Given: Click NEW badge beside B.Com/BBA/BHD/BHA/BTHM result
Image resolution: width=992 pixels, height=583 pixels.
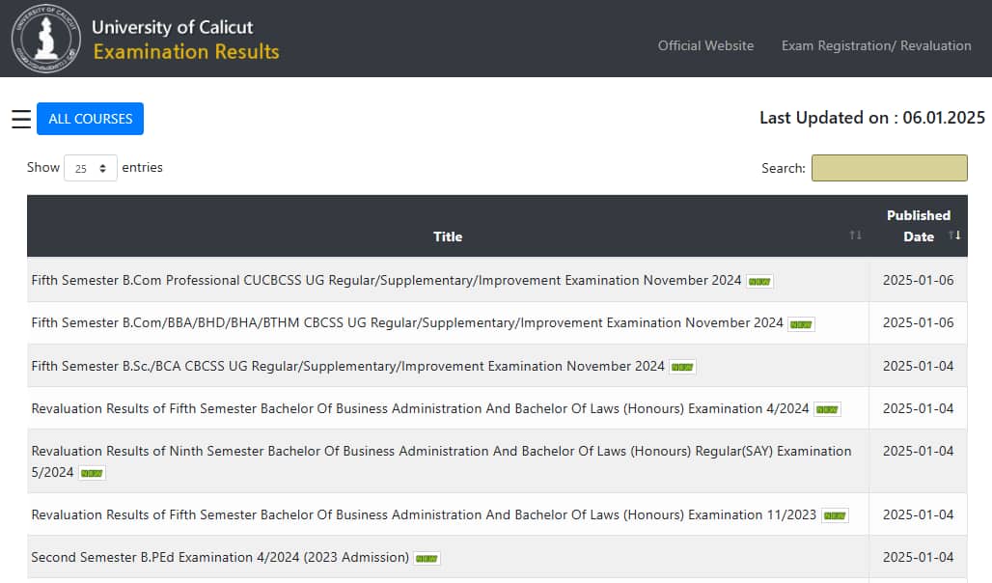Looking at the screenshot, I should click(801, 324).
